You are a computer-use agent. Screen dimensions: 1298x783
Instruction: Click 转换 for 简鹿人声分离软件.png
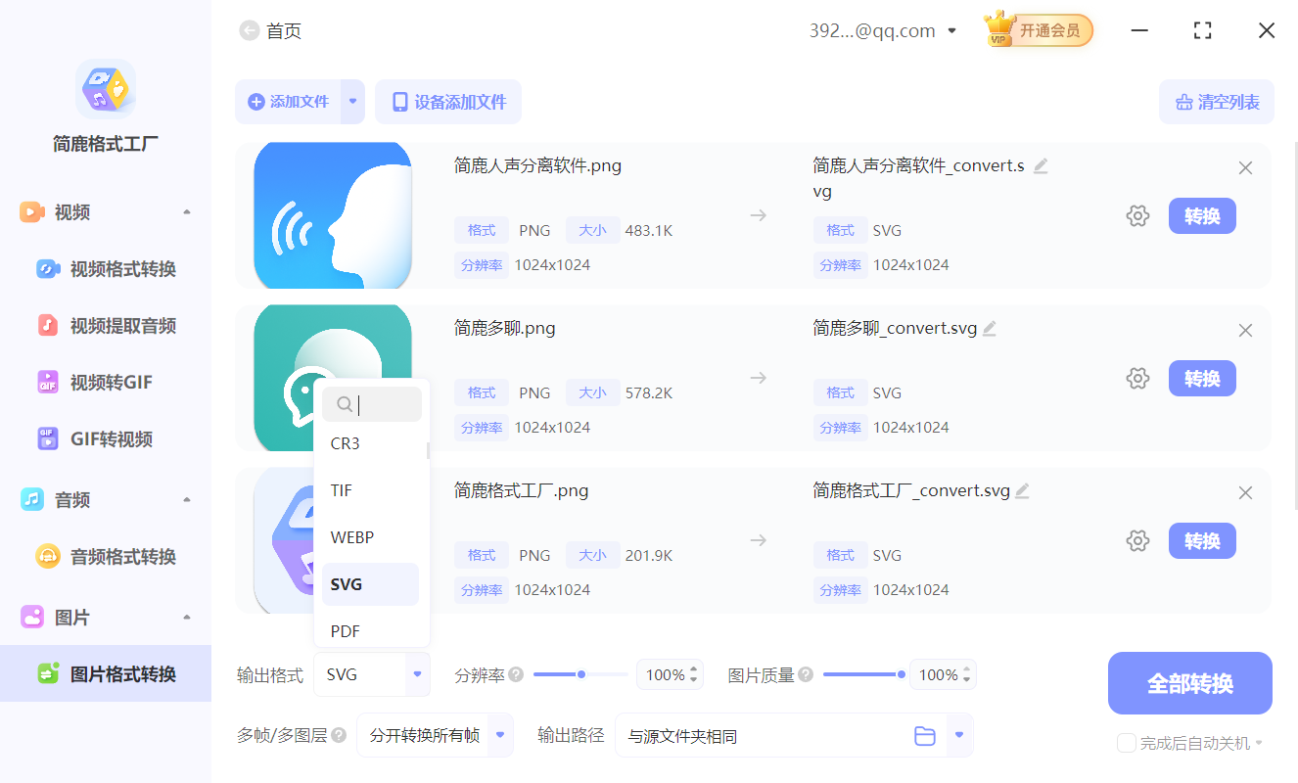pyautogui.click(x=1202, y=215)
